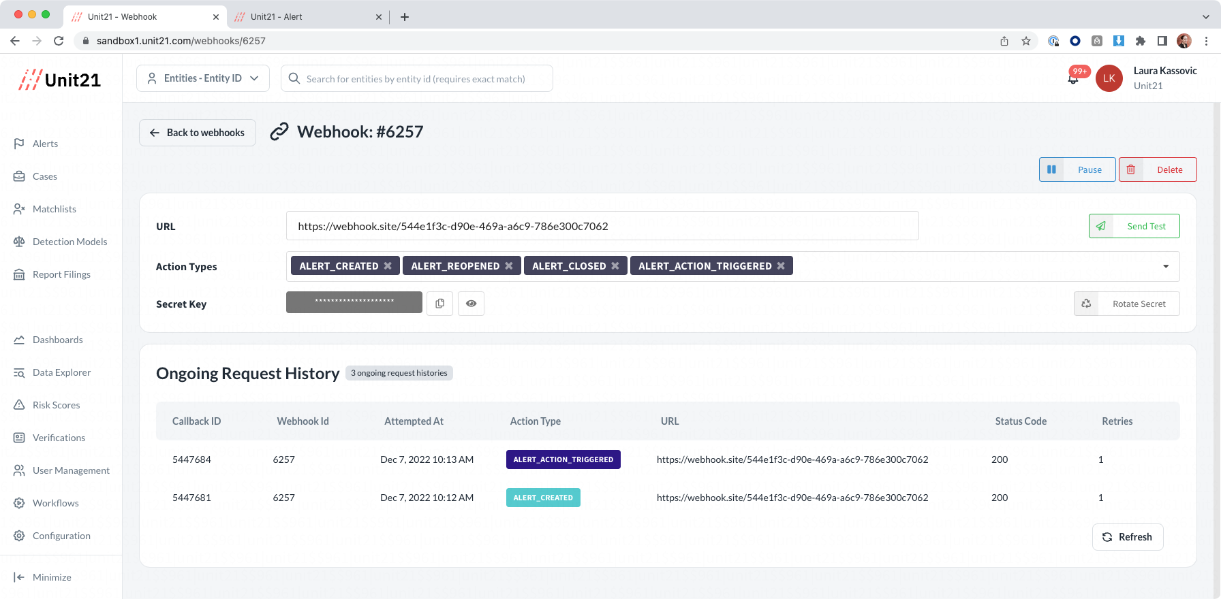Click Back to webhooks button

coord(198,133)
